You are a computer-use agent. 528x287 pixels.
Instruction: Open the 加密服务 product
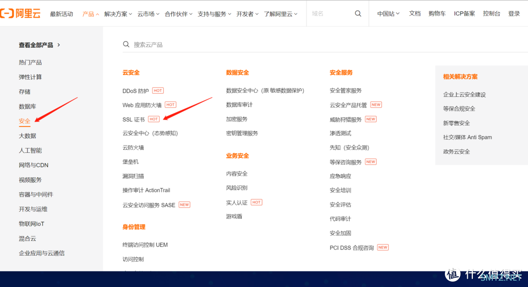coord(237,119)
